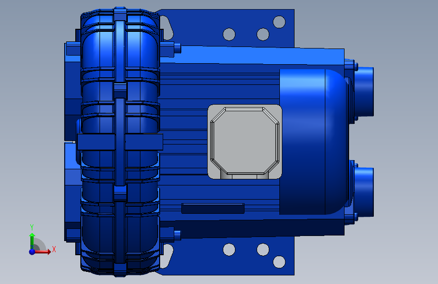Select the horizontal clamp band across blower housing

click(120, 141)
